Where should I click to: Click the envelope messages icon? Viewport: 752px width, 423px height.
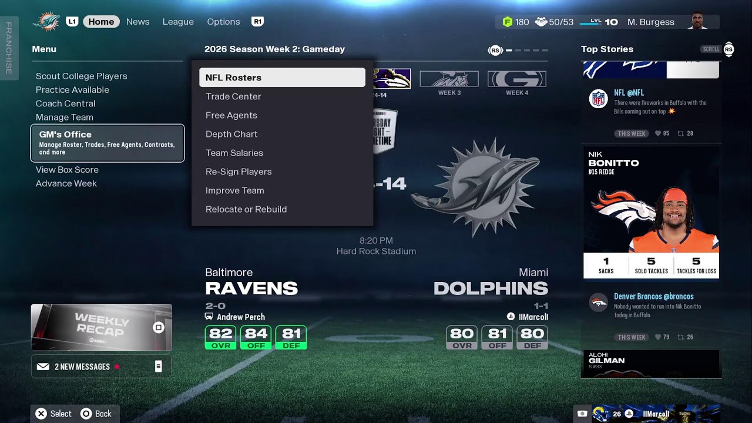click(43, 367)
